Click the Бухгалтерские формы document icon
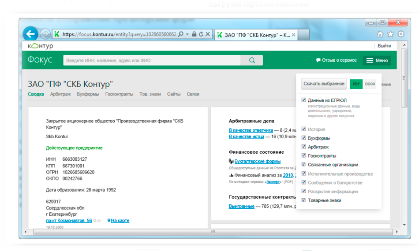The height and width of the screenshot is (251, 419). (231, 161)
